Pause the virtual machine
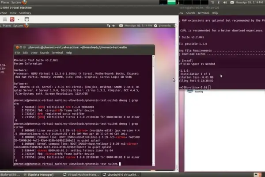 pyautogui.click(x=5, y=19)
